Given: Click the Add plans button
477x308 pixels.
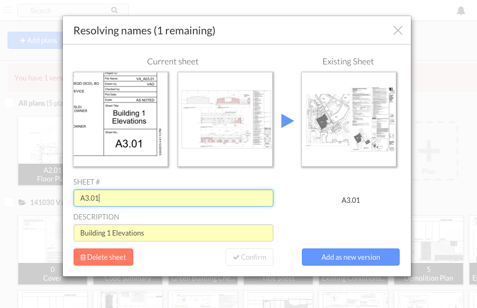Looking at the screenshot, I should point(35,40).
